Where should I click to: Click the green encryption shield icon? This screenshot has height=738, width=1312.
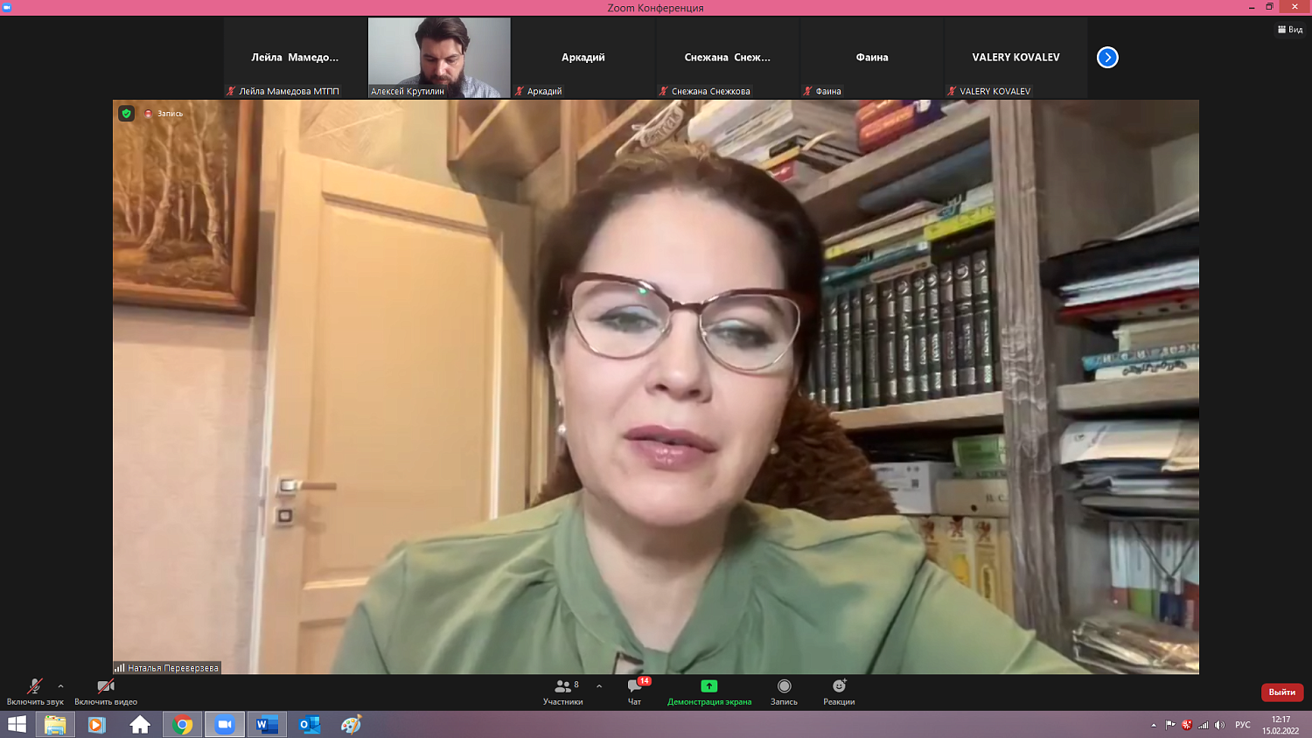pos(127,114)
